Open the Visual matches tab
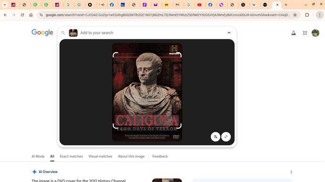 (100, 156)
